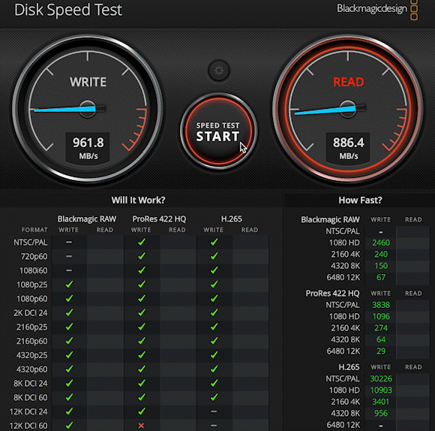
Task: Click the ProRes 422 HQ column heading
Action: click(x=159, y=219)
